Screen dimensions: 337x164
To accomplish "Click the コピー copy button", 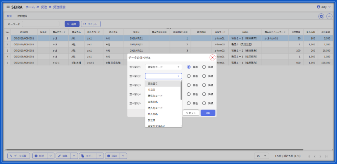I will [x=88, y=156].
